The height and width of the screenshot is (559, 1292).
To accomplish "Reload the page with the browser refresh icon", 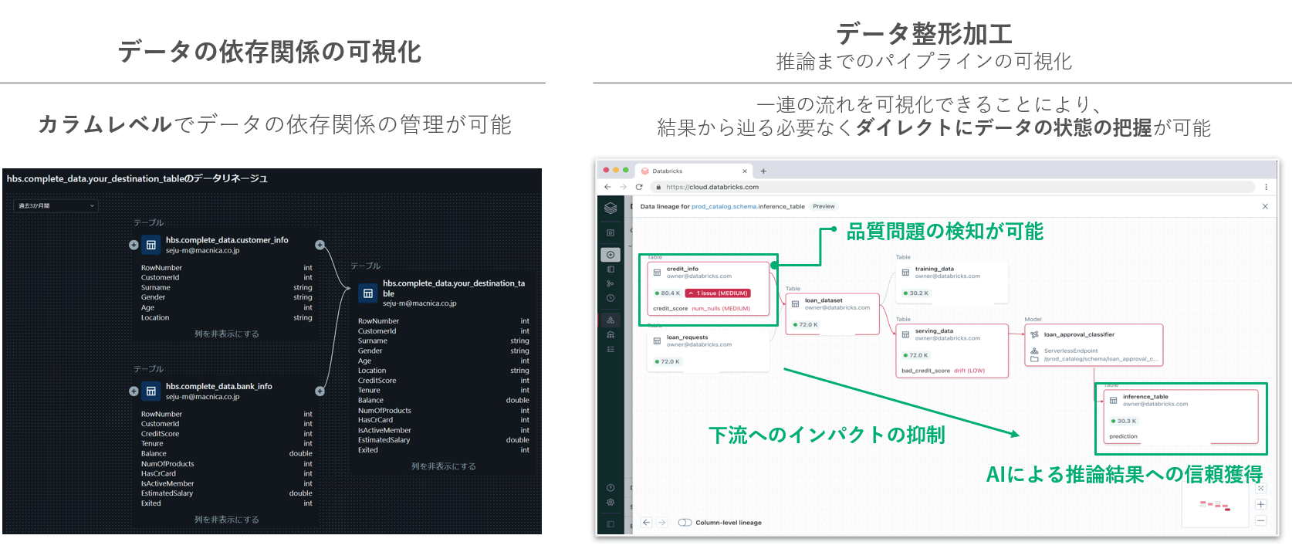I will (x=639, y=187).
